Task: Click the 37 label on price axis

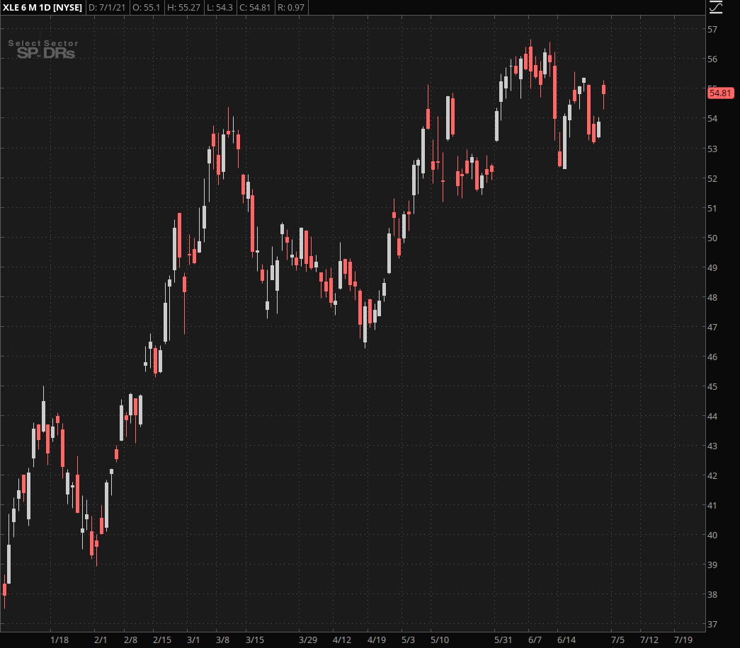Action: coord(712,625)
